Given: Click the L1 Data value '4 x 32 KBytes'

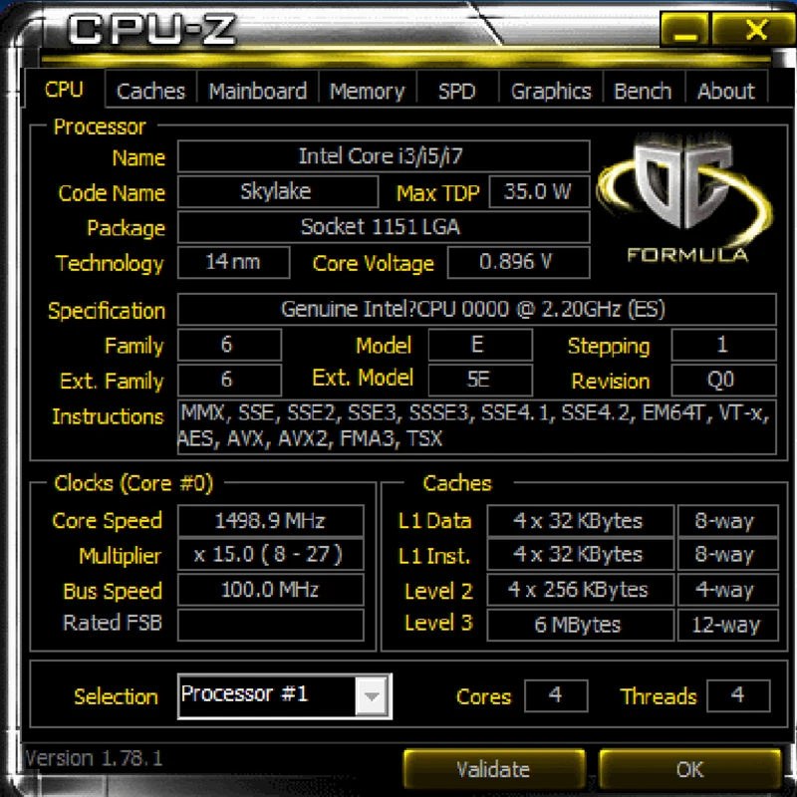Looking at the screenshot, I should [x=581, y=520].
